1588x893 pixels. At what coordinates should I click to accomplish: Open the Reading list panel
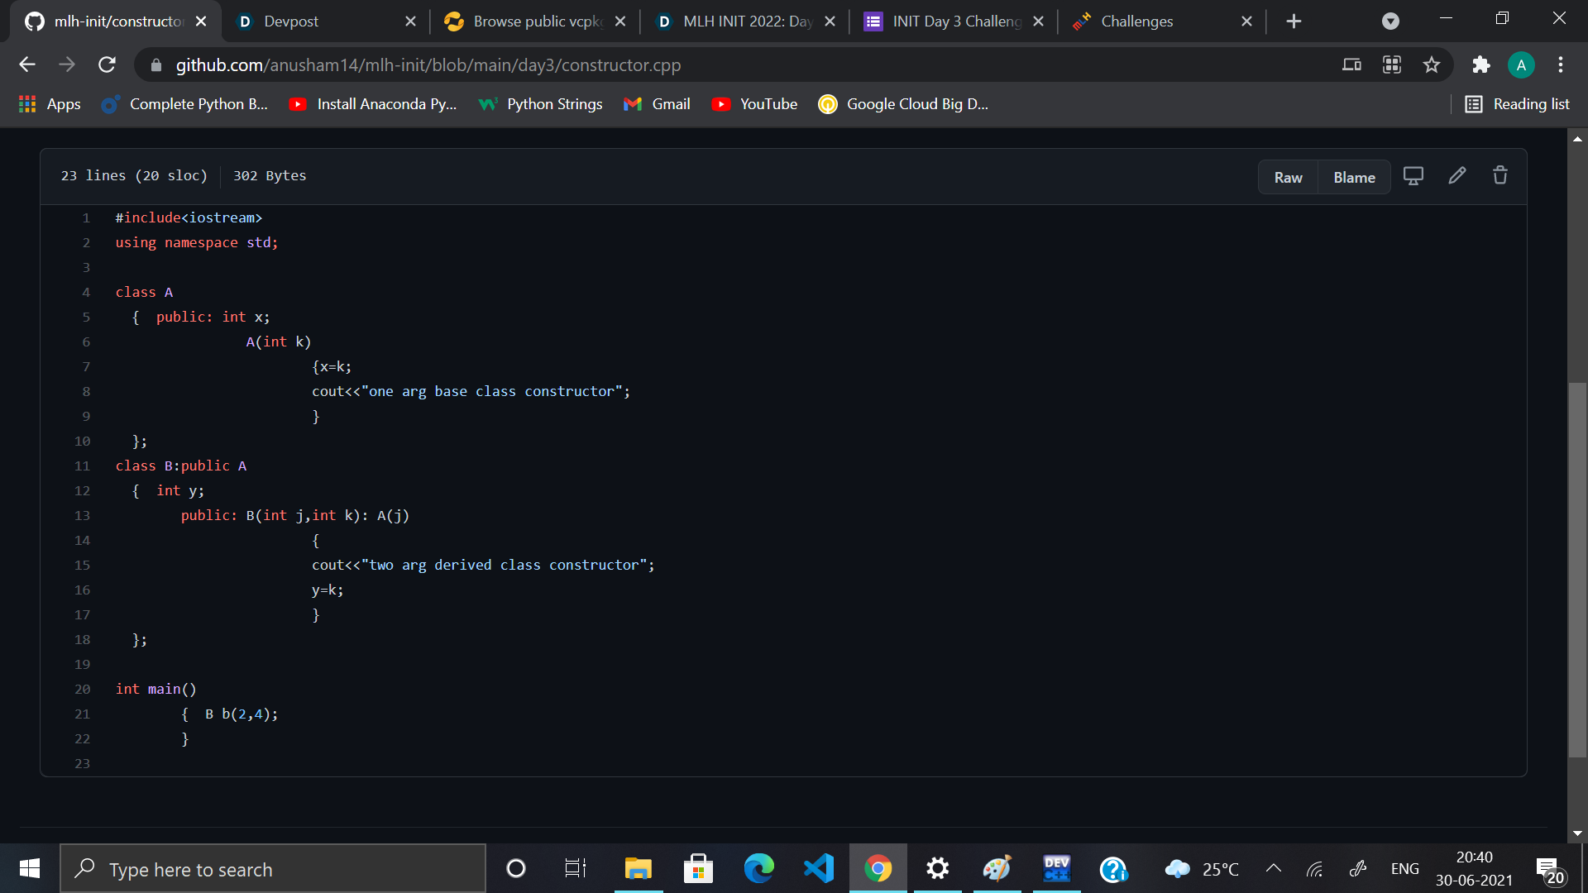coord(1517,104)
